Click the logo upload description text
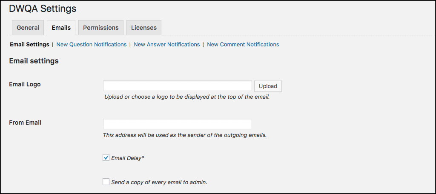Viewport: 436px width, 194px height. tap(187, 97)
